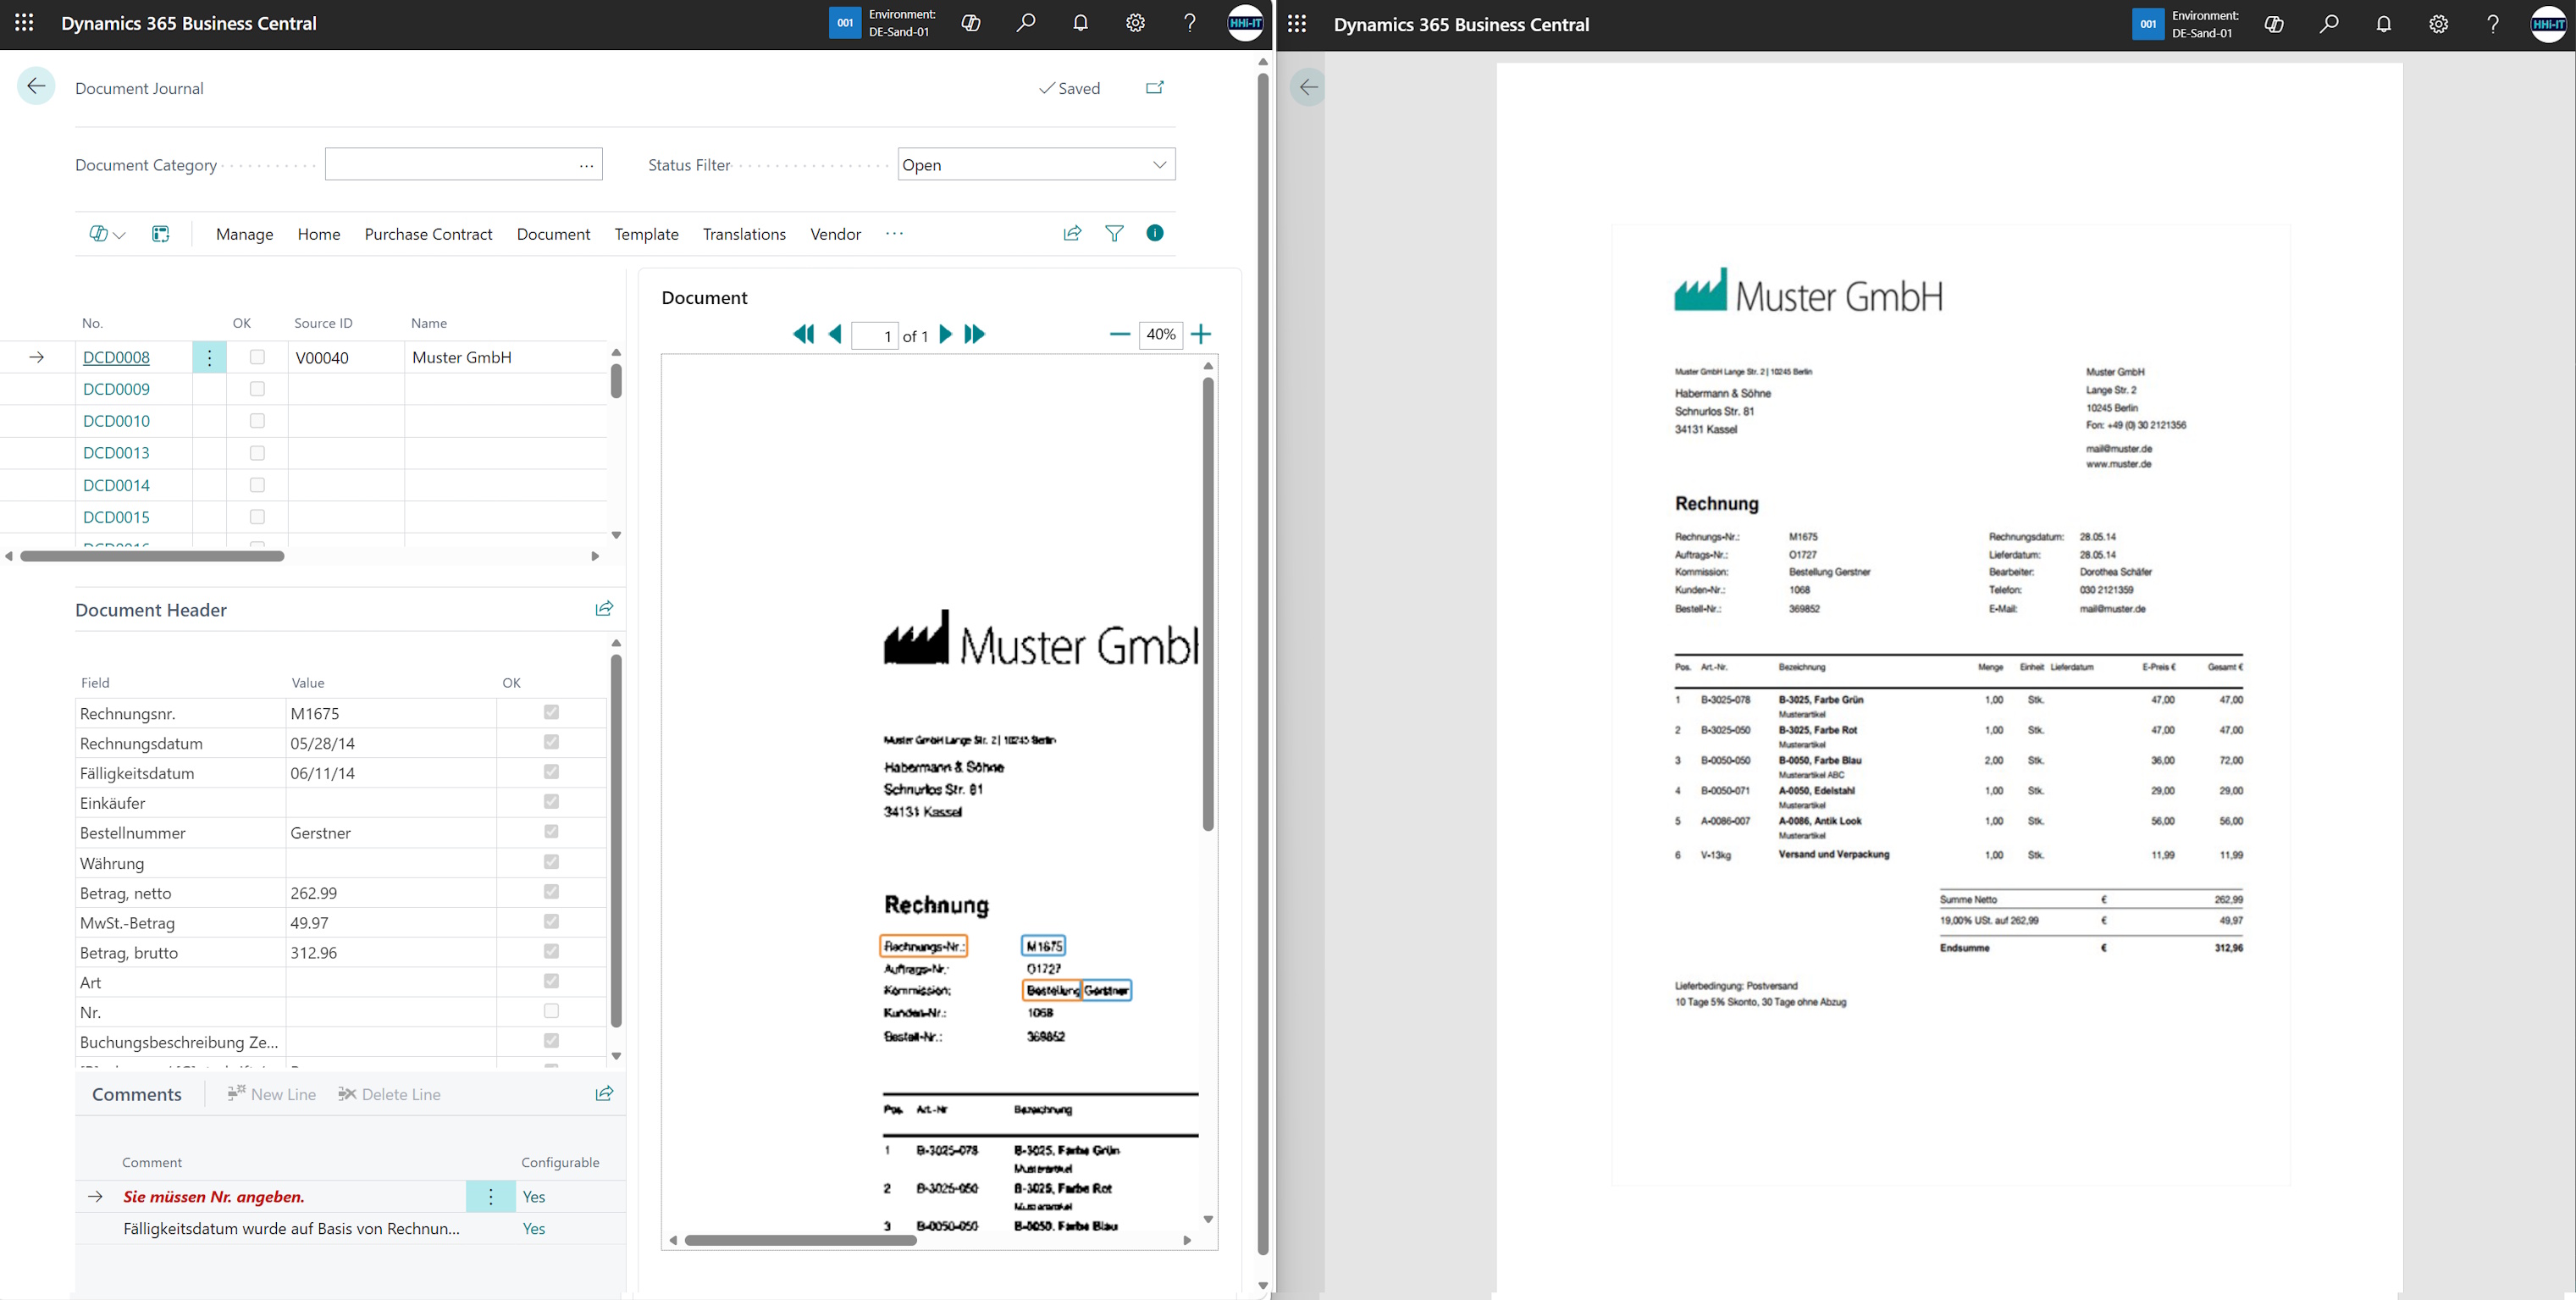2576x1300 pixels.
Task: Click the share icon in the action bar
Action: 1072,233
